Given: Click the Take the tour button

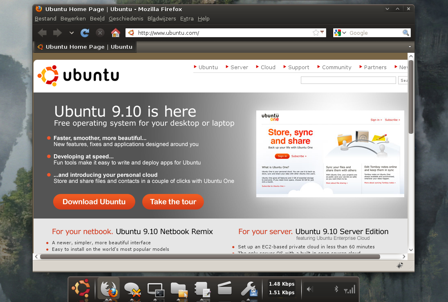Looking at the screenshot, I should tap(173, 202).
